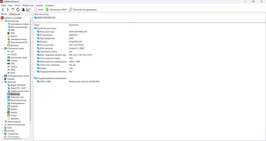Expand the Операционная система node
This screenshot has width=266, height=141.
2,76
